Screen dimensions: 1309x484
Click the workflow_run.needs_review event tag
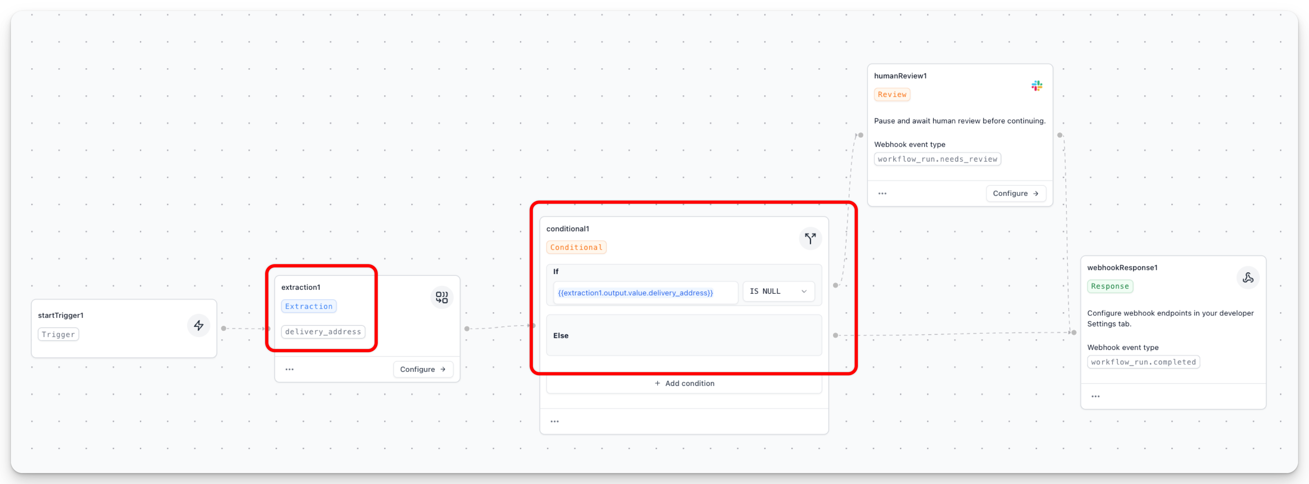(937, 159)
